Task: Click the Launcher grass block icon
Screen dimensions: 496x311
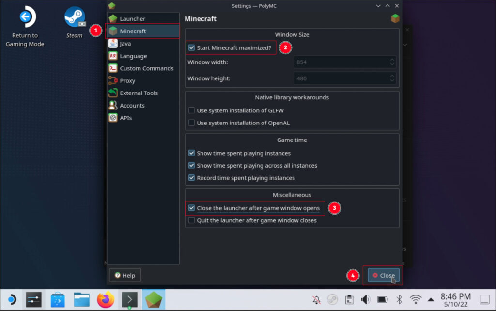Action: pyautogui.click(x=113, y=19)
